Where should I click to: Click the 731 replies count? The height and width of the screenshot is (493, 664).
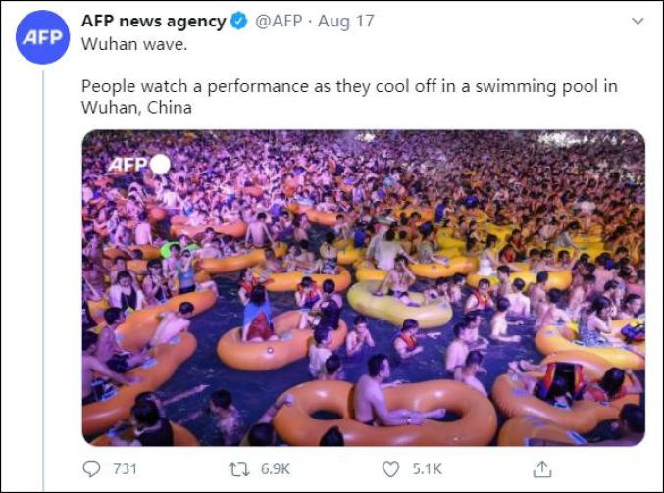click(x=125, y=468)
